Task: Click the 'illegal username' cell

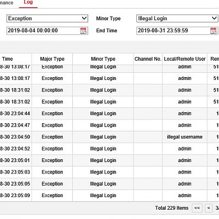Action: click(185, 137)
